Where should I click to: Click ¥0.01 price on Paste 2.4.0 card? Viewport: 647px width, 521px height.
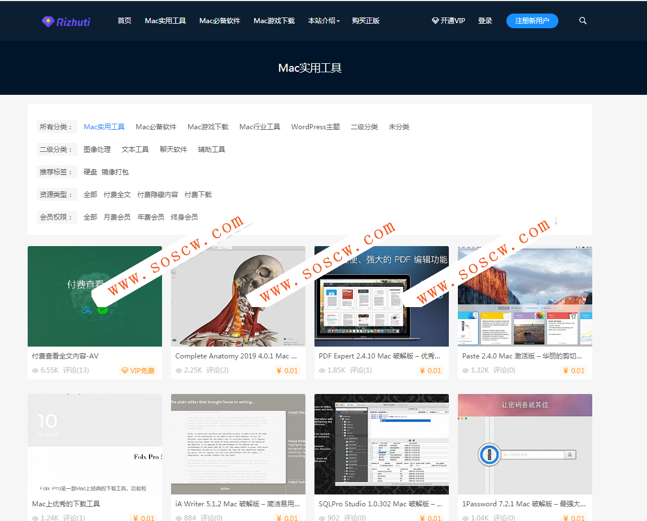tap(574, 370)
